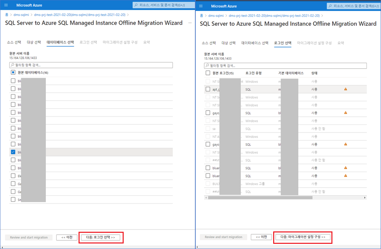
Task: Click the bottom scroll-left arrow in right window
Action: point(197,247)
